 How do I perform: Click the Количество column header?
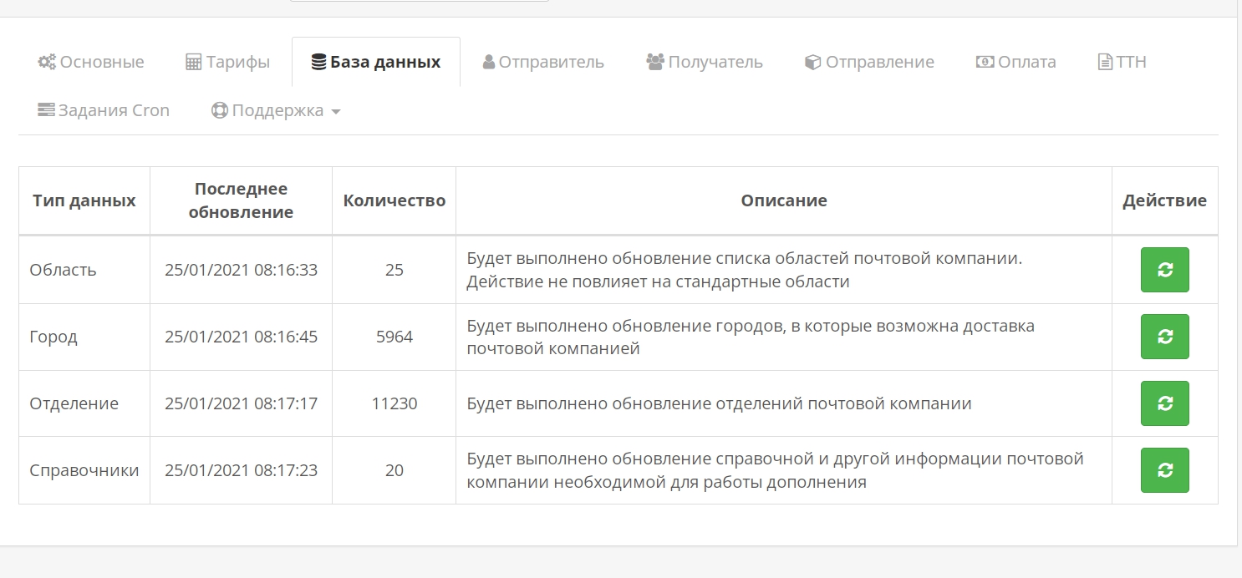tap(394, 200)
